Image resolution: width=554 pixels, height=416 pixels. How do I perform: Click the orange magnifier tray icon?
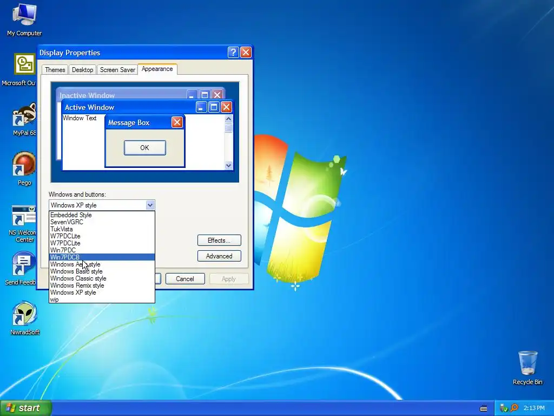pyautogui.click(x=514, y=408)
